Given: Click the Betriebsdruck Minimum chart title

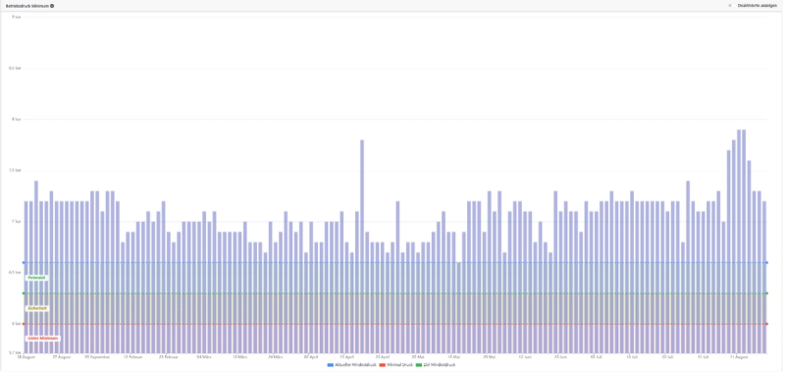Looking at the screenshot, I should tap(27, 6).
